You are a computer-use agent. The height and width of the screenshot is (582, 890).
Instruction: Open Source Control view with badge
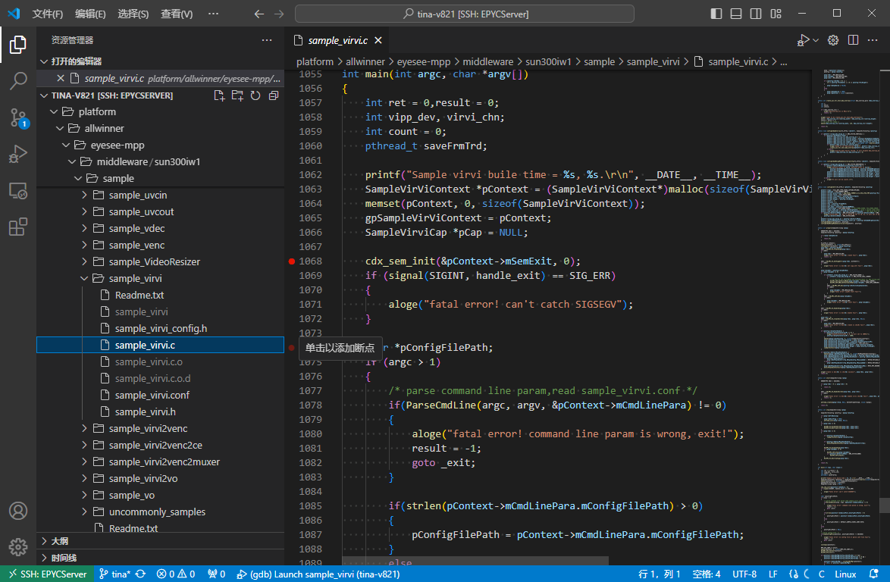point(18,117)
